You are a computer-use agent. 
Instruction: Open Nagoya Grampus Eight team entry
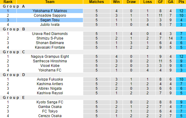(x=50, y=57)
